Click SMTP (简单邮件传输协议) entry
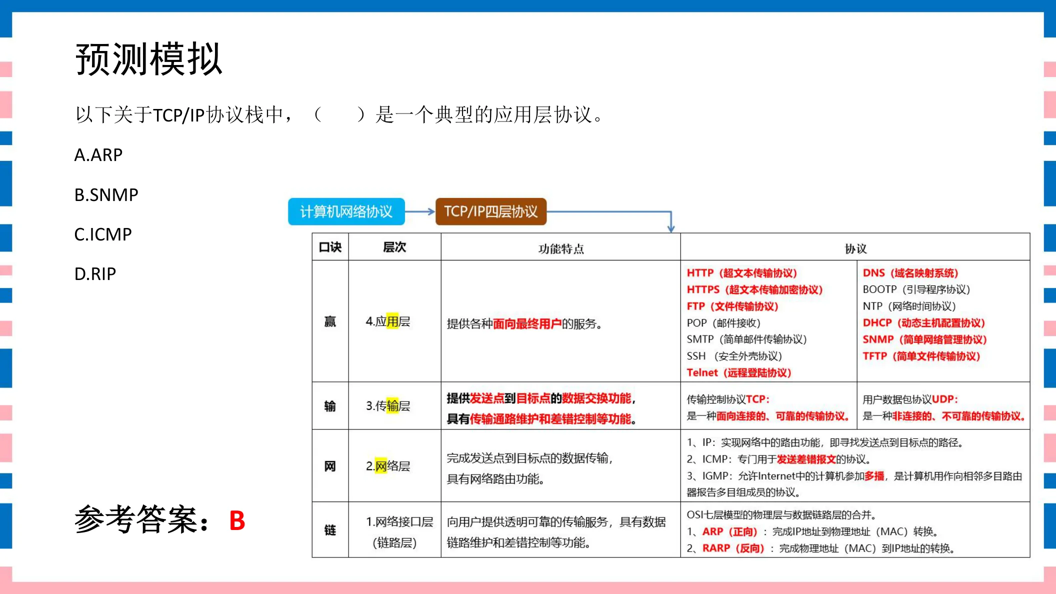 [x=747, y=339]
